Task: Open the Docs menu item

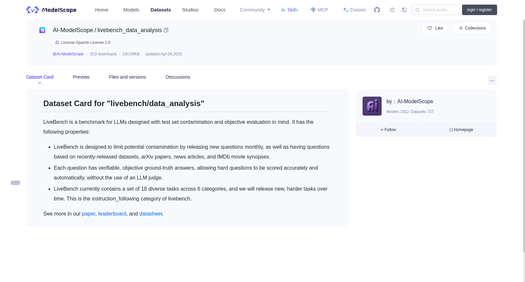Action: (220, 10)
